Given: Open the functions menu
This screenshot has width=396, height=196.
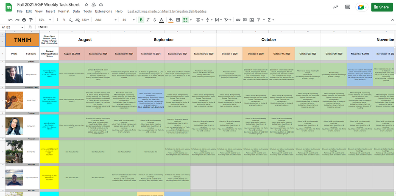Looking at the screenshot, I should [271, 20].
